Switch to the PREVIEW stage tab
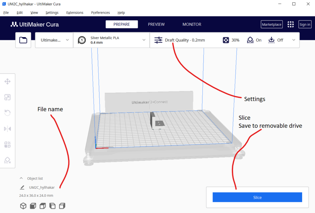 coord(156,24)
